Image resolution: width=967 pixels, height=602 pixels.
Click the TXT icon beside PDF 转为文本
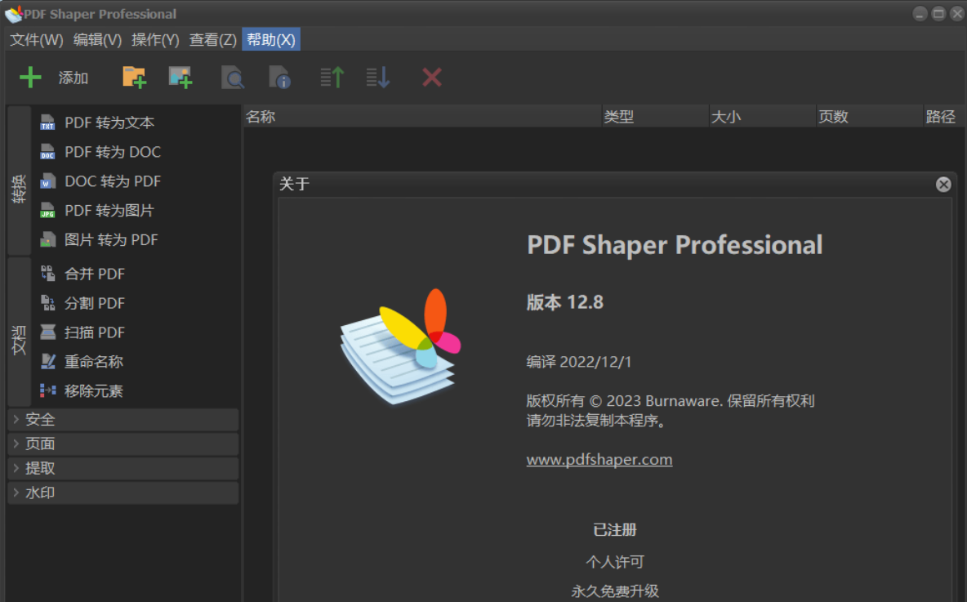(47, 123)
